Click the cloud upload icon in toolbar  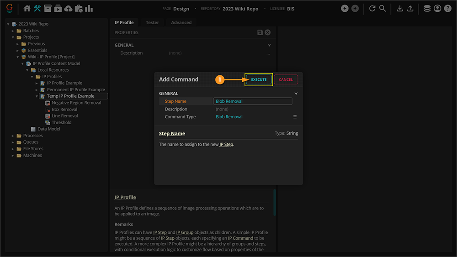point(68,8)
